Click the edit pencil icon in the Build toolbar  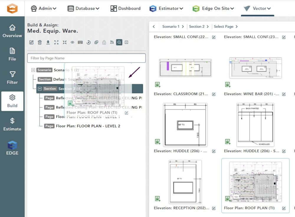pos(32,42)
